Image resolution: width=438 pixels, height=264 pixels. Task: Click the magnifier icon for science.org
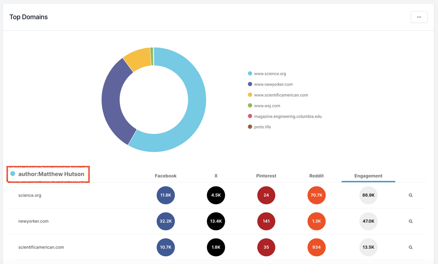tap(410, 195)
